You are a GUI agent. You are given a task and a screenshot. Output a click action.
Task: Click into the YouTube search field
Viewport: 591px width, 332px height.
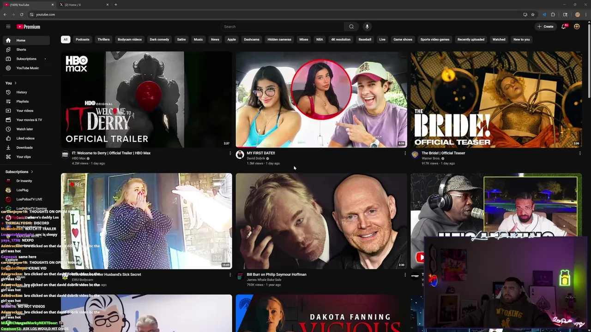(x=283, y=27)
